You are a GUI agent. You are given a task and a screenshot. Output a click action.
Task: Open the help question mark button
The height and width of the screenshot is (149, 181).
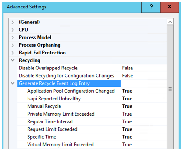pos(151,7)
